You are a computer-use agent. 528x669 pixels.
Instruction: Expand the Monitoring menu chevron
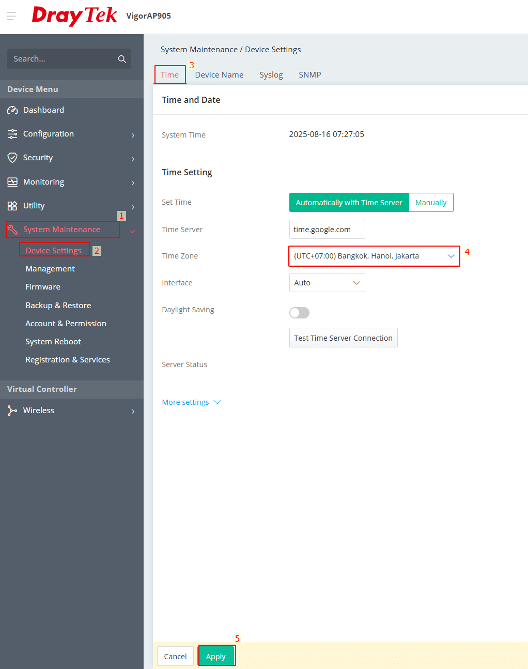pyautogui.click(x=133, y=183)
